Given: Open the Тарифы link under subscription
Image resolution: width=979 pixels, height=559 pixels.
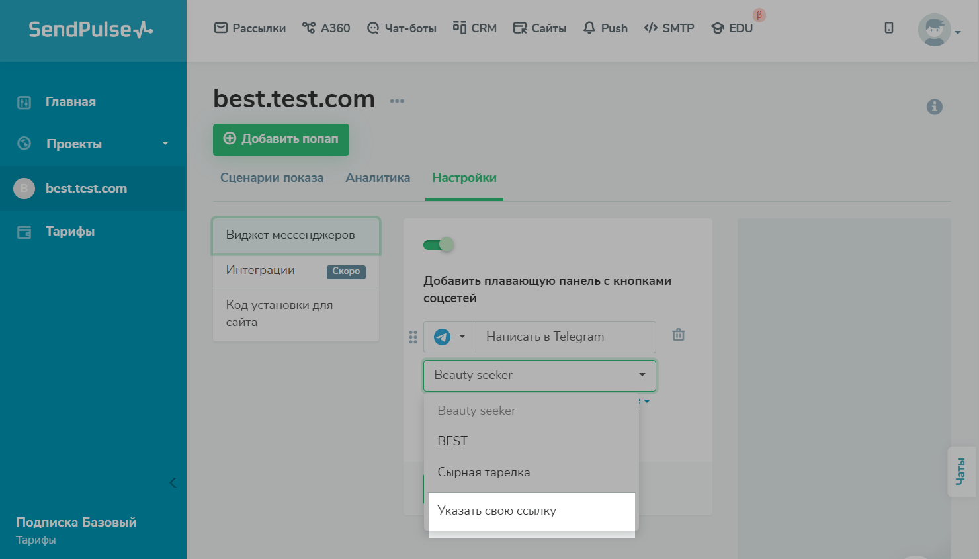Looking at the screenshot, I should (x=36, y=540).
